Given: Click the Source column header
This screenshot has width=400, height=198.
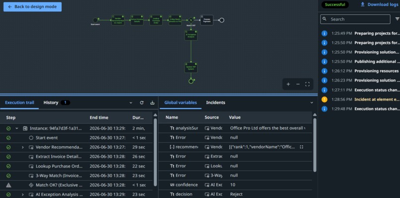Looking at the screenshot, I should tap(211, 118).
